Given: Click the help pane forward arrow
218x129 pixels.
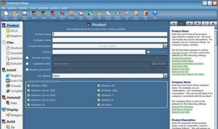Looking at the screenshot, I should (181, 24).
